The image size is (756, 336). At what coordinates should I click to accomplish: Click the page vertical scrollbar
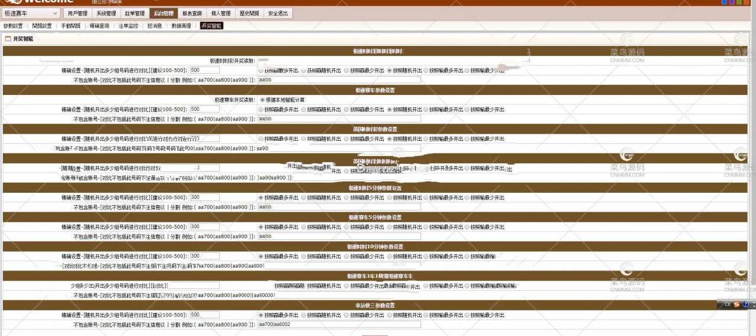pos(754,177)
